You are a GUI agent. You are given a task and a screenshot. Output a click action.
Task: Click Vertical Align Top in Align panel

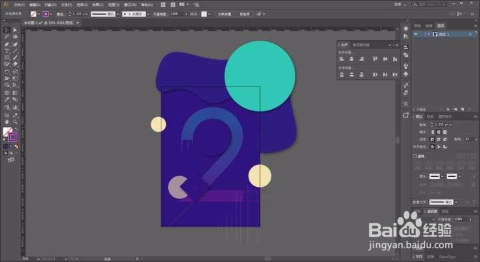375,59
